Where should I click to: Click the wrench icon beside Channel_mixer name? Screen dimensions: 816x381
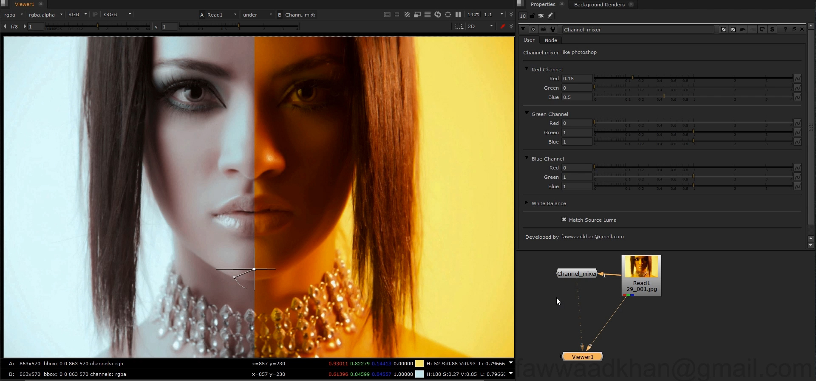point(553,29)
